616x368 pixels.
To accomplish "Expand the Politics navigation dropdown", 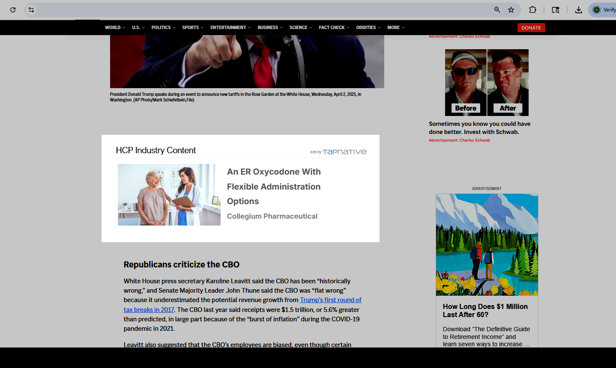I will pyautogui.click(x=163, y=27).
